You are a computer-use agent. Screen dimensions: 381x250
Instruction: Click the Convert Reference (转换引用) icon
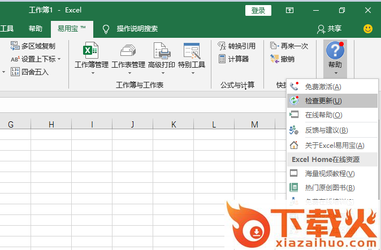[x=222, y=46]
